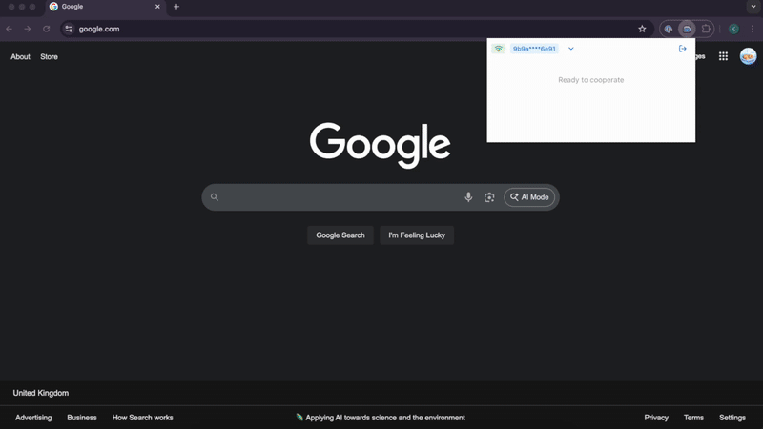
Task: Open the Privacy footer link
Action: pos(656,418)
